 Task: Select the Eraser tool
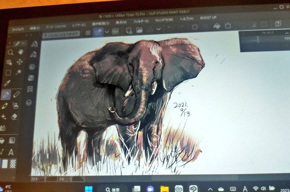coord(14,117)
